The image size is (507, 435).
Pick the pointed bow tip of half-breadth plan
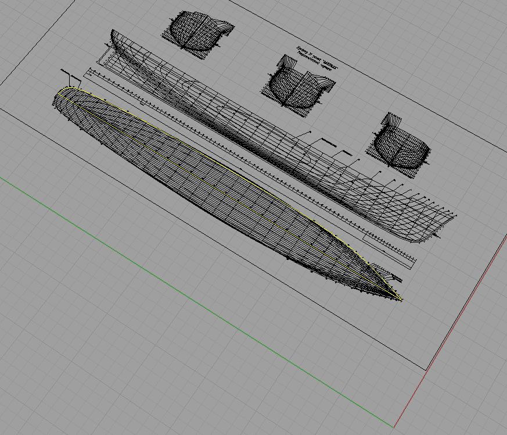(x=401, y=300)
